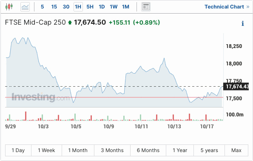This screenshot has height=161, width=253.
Task: Click the FTSE Mid-Cap 250 title
Action: [x=35, y=23]
